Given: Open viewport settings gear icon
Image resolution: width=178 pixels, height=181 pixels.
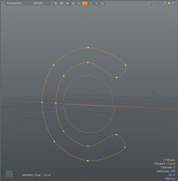Looking at the screenshot, I should 169,3.
